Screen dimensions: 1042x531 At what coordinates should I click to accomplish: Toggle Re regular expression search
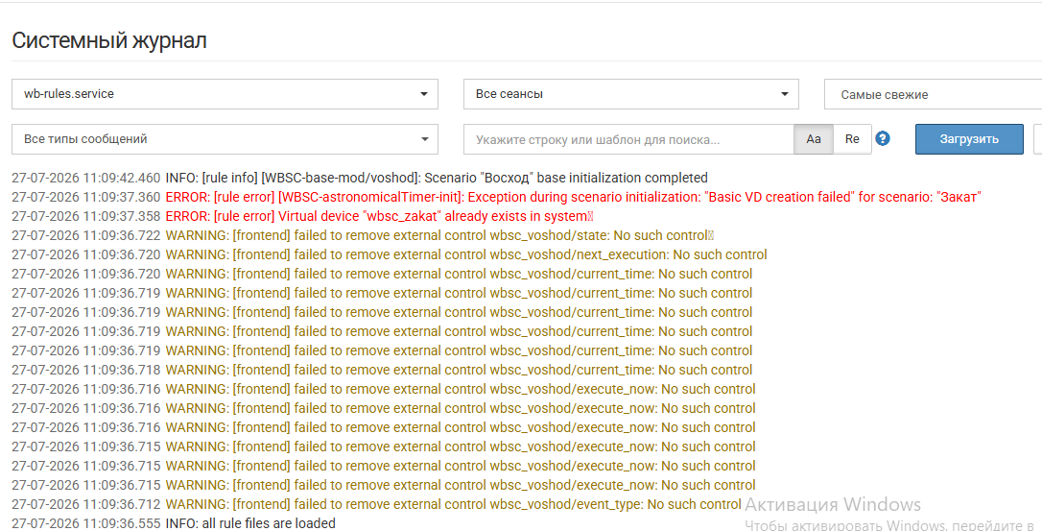[852, 139]
